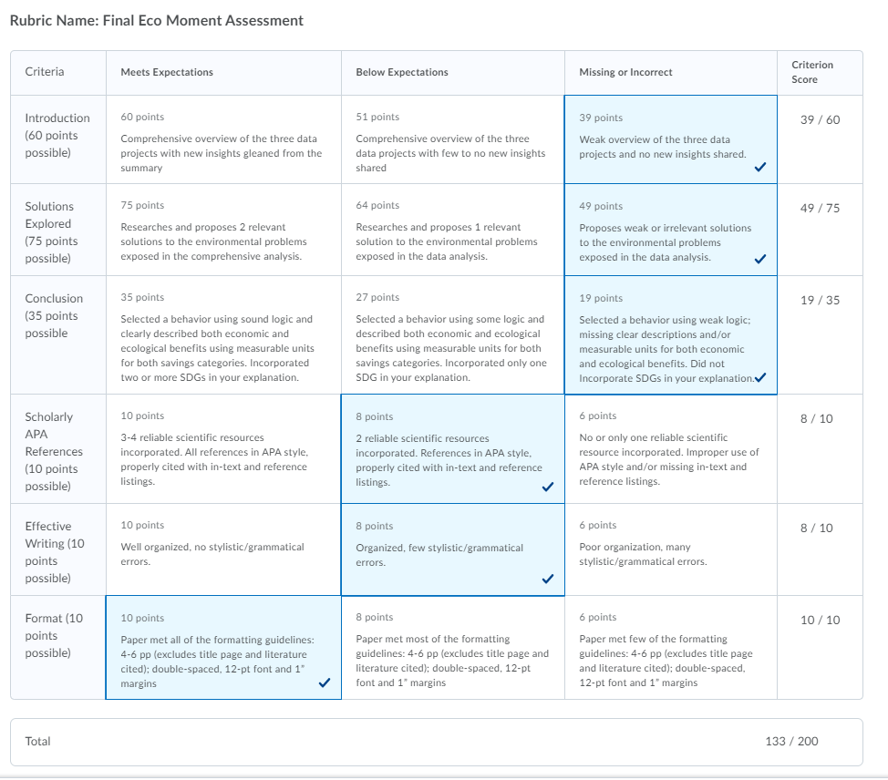Image resolution: width=888 pixels, height=780 pixels.
Task: Select Scholarly APA References 10 points level
Action: coord(223,449)
